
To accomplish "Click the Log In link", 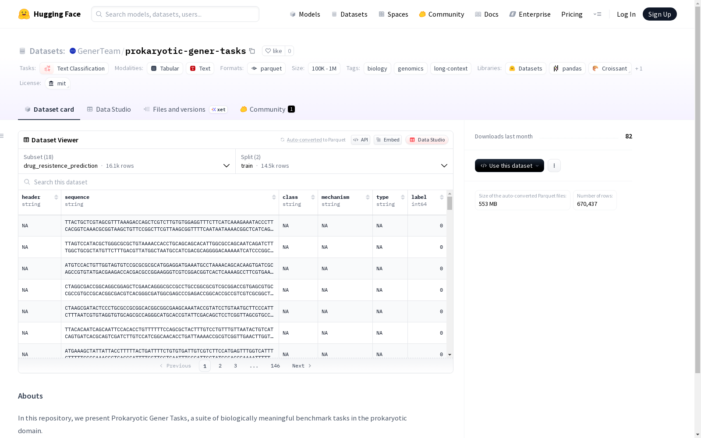I will (626, 14).
